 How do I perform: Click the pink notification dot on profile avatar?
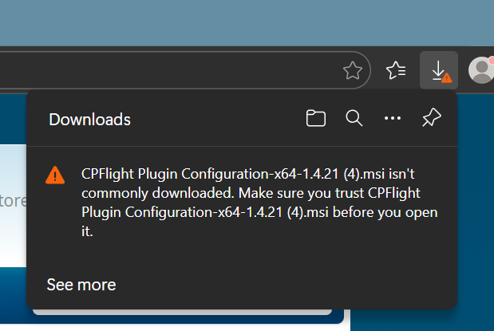[x=490, y=61]
